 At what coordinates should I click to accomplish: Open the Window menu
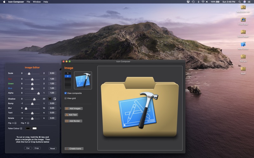pos(37,2)
